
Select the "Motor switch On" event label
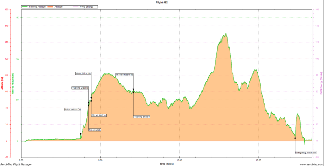[72, 110]
